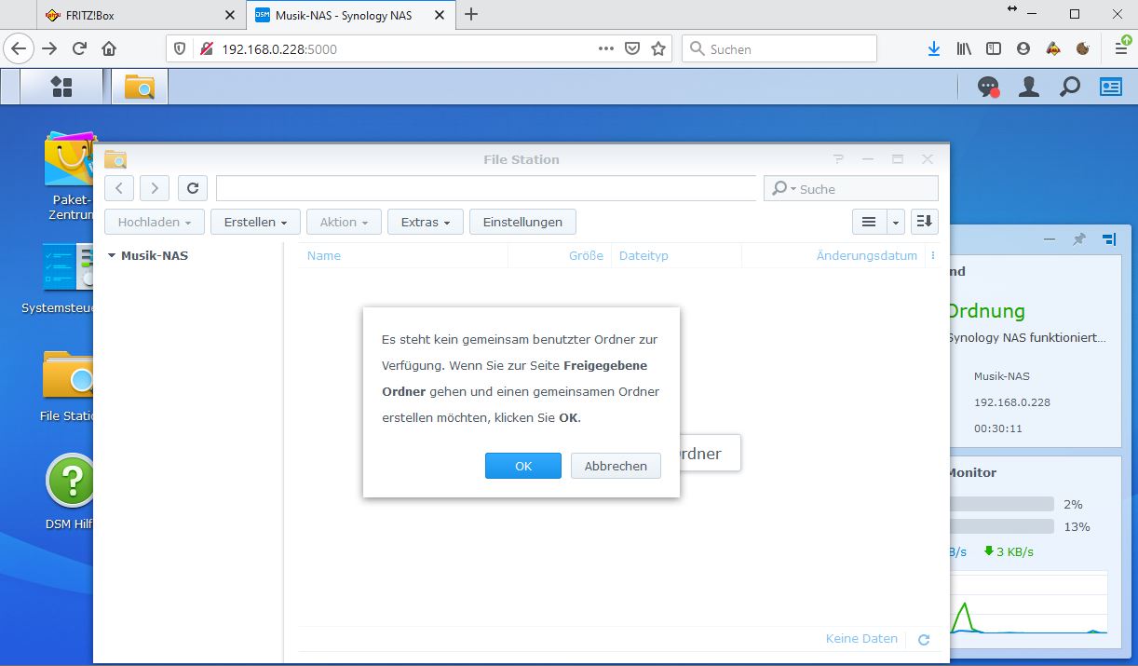The height and width of the screenshot is (666, 1138).
Task: Click the Firefox Suchen search box
Action: [x=779, y=48]
